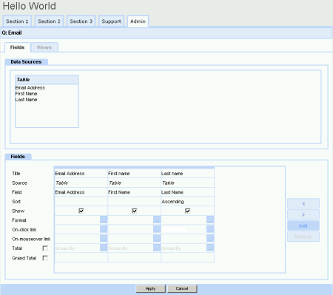The width and height of the screenshot is (333, 295).
Task: Select Last Name in the data source Table list
Action: (x=26, y=100)
